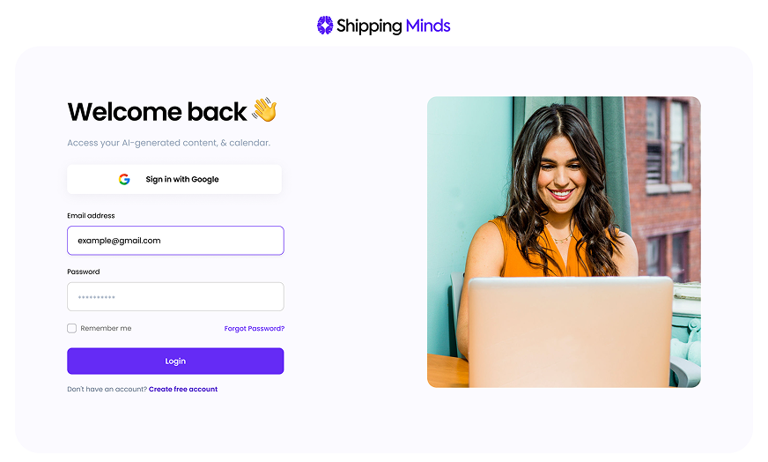Screen dimensions: 768x462
Task: Click the Google G logo icon
Action: pos(124,180)
